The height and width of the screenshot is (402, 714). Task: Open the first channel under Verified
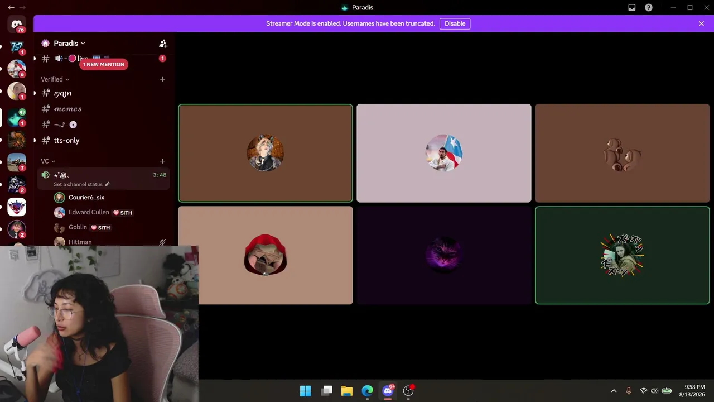tap(104, 93)
